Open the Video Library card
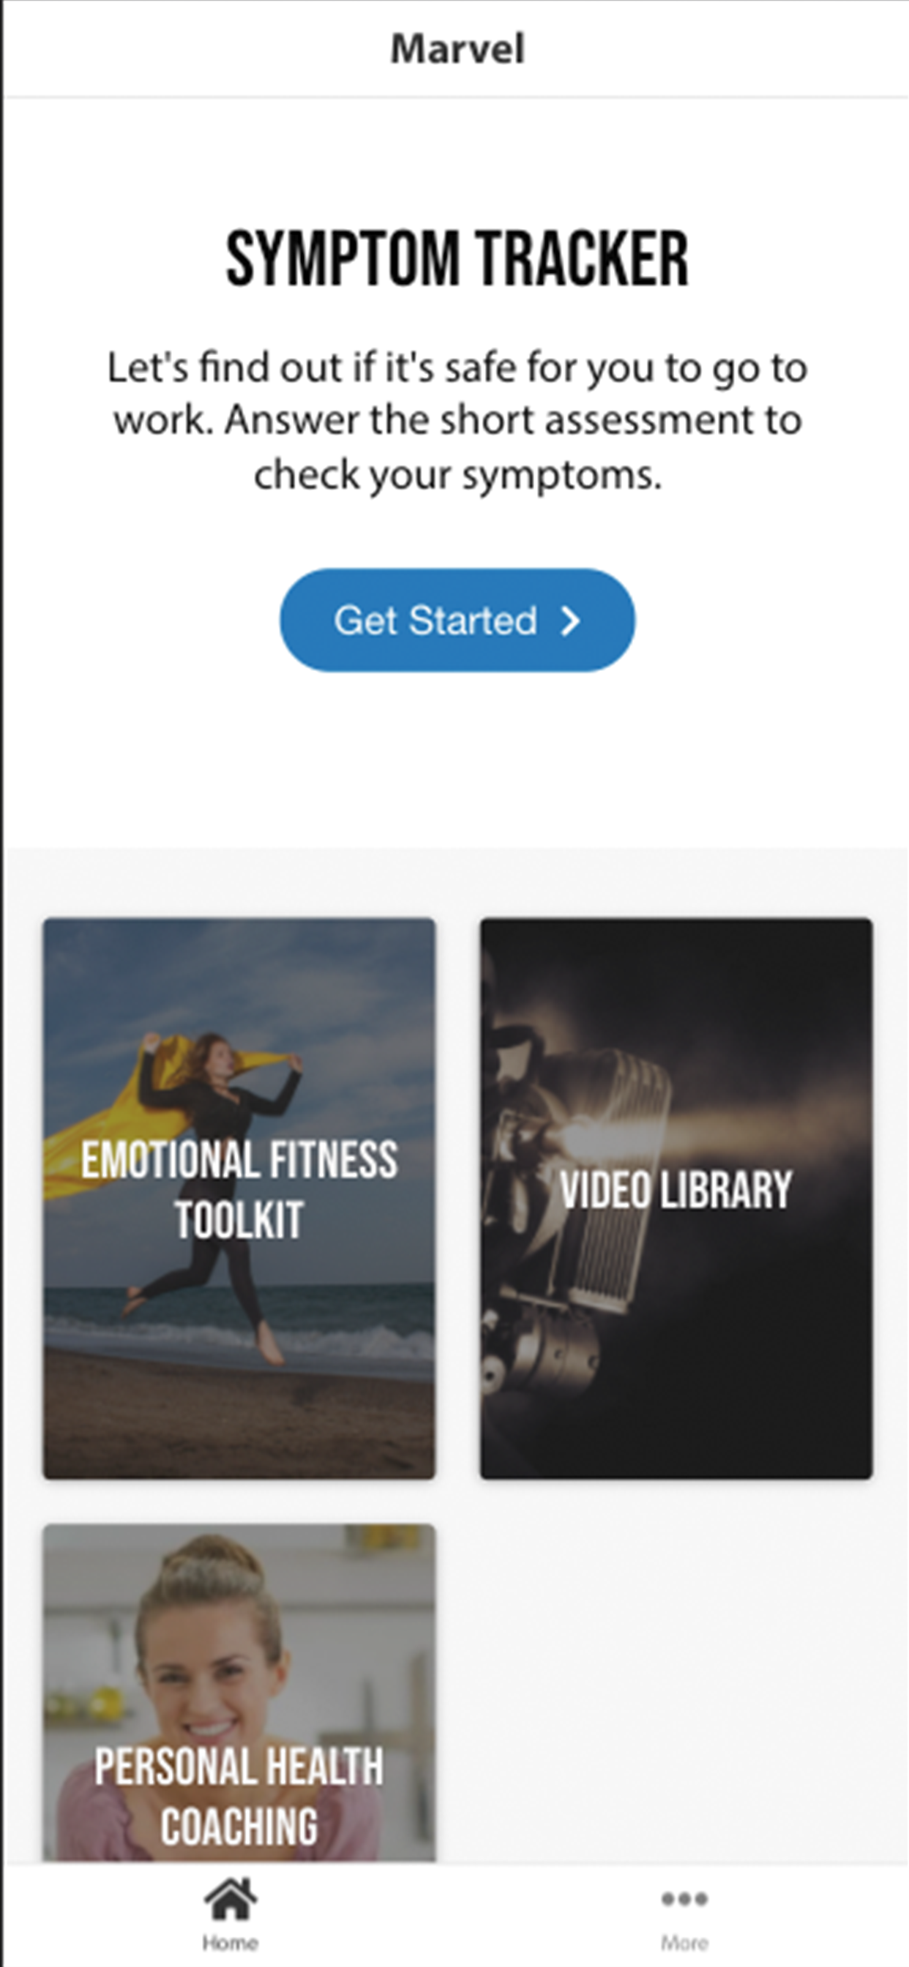 point(676,1199)
